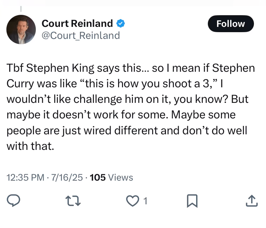Click the thread line above the avatar
This screenshot has height=228, width=266.
pos(21,8)
